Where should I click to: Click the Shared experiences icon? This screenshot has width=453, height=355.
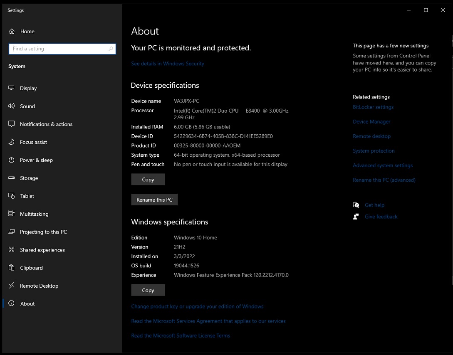click(x=12, y=250)
